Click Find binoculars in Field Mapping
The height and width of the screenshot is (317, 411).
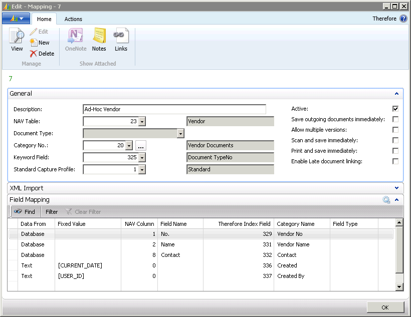point(18,212)
